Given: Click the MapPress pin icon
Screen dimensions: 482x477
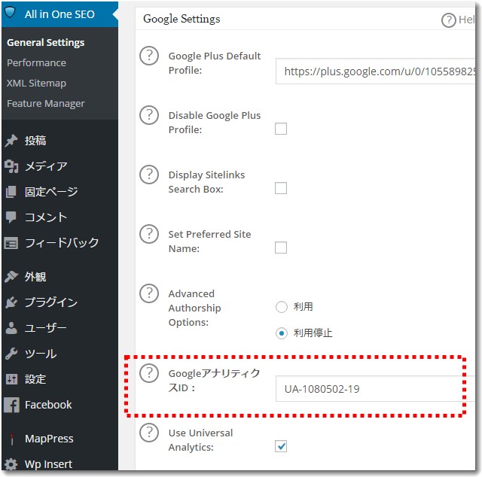Looking at the screenshot, I should pyautogui.click(x=12, y=439).
